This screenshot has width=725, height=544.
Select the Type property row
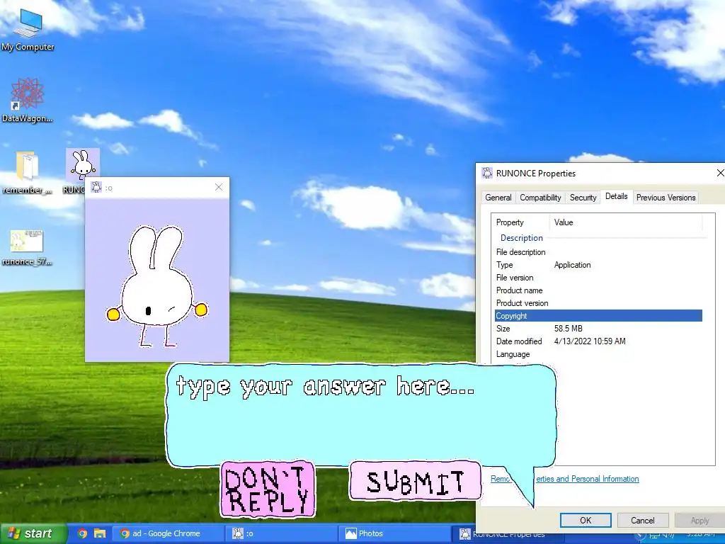(598, 265)
